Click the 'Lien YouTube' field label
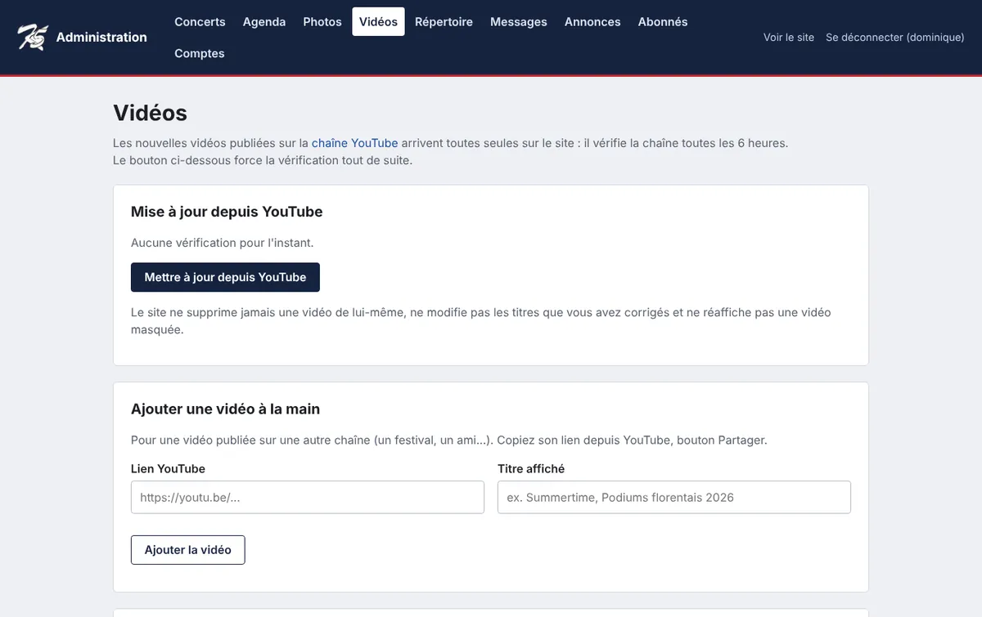This screenshot has height=617, width=982. 168,469
